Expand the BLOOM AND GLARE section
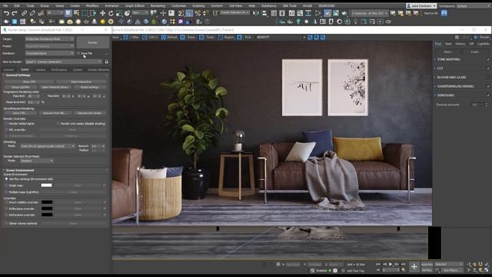The height and width of the screenshot is (277, 492). click(x=451, y=77)
